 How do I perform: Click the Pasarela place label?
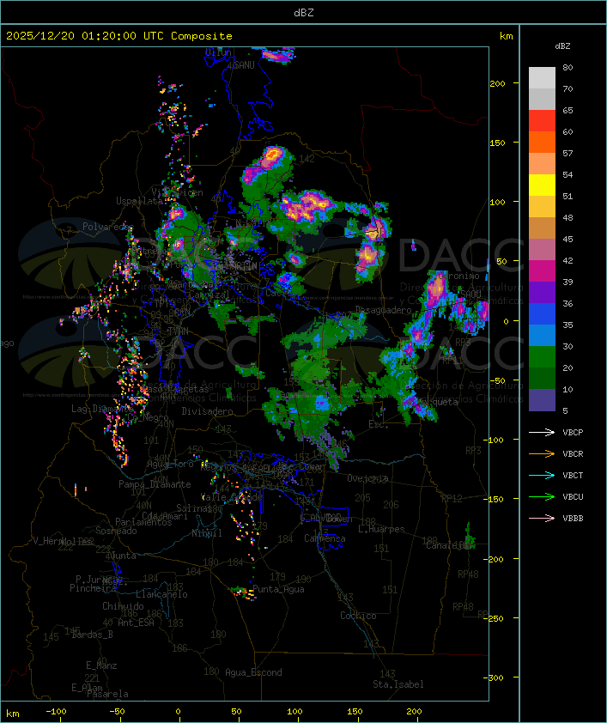(x=108, y=694)
